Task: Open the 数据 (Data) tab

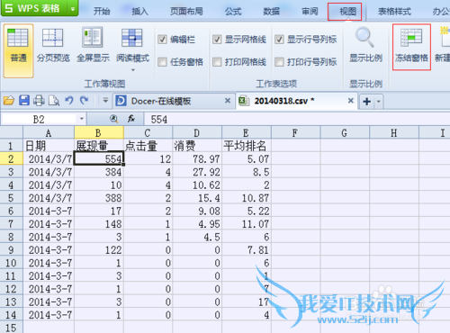Action: pos(271,12)
